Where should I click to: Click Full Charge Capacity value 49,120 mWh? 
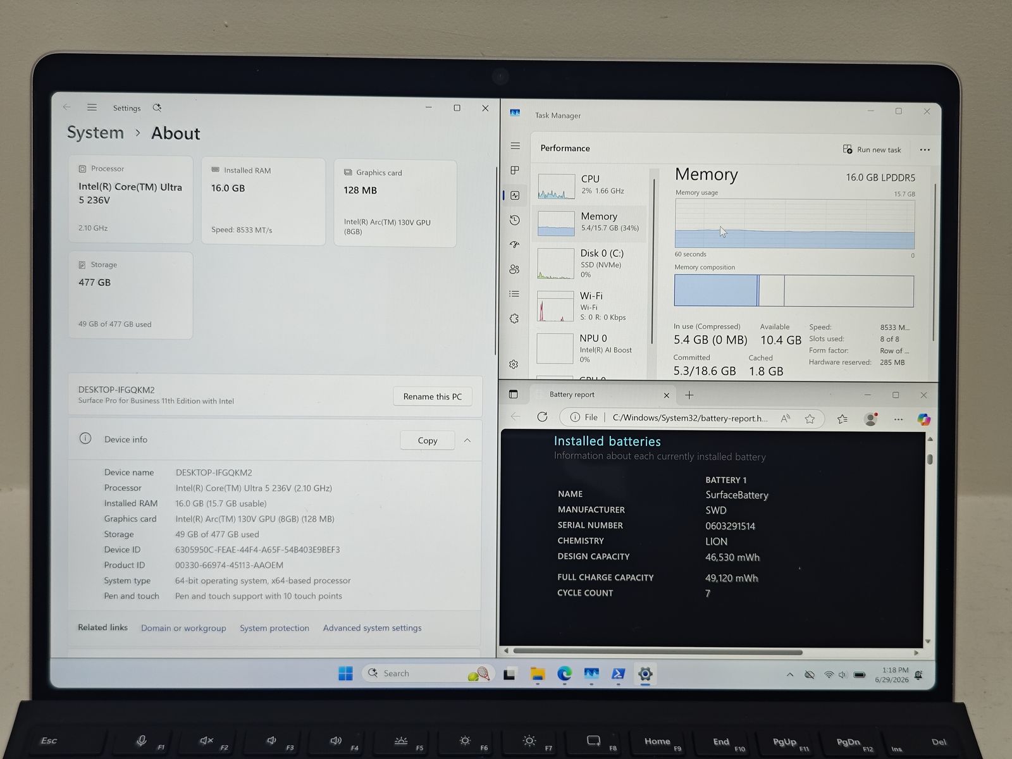732,578
